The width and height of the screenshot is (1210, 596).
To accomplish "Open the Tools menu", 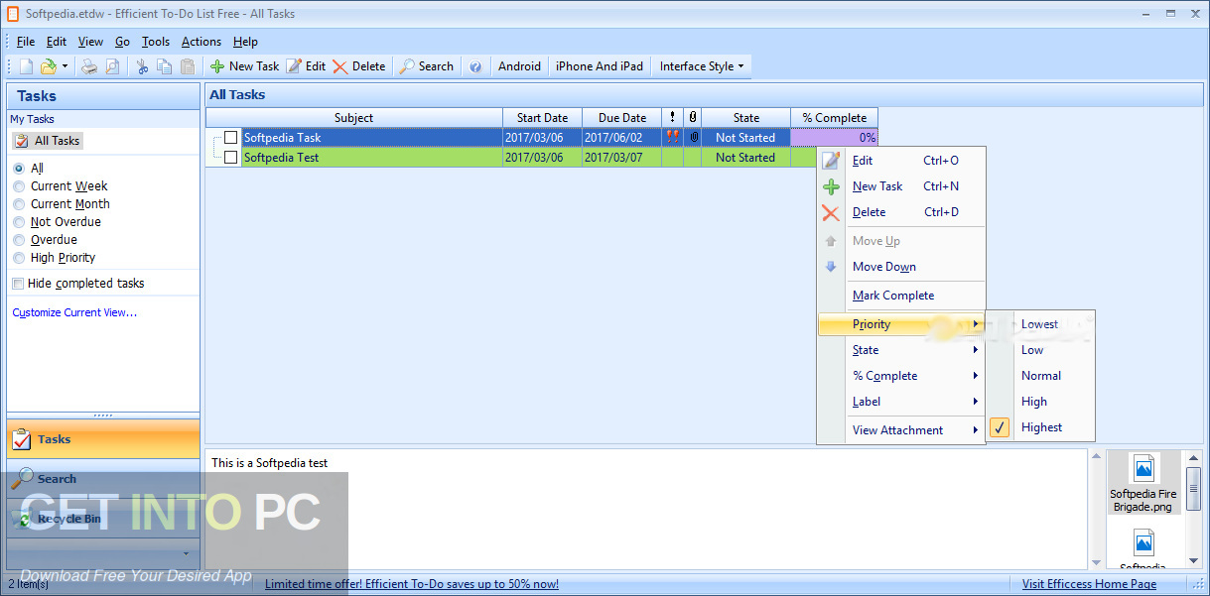I will tap(156, 42).
